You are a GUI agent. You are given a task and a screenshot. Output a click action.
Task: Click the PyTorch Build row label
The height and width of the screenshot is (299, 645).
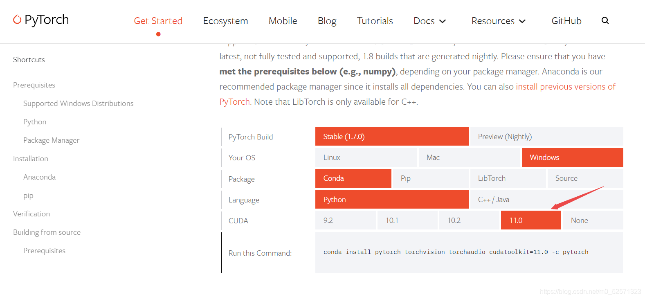click(x=251, y=137)
